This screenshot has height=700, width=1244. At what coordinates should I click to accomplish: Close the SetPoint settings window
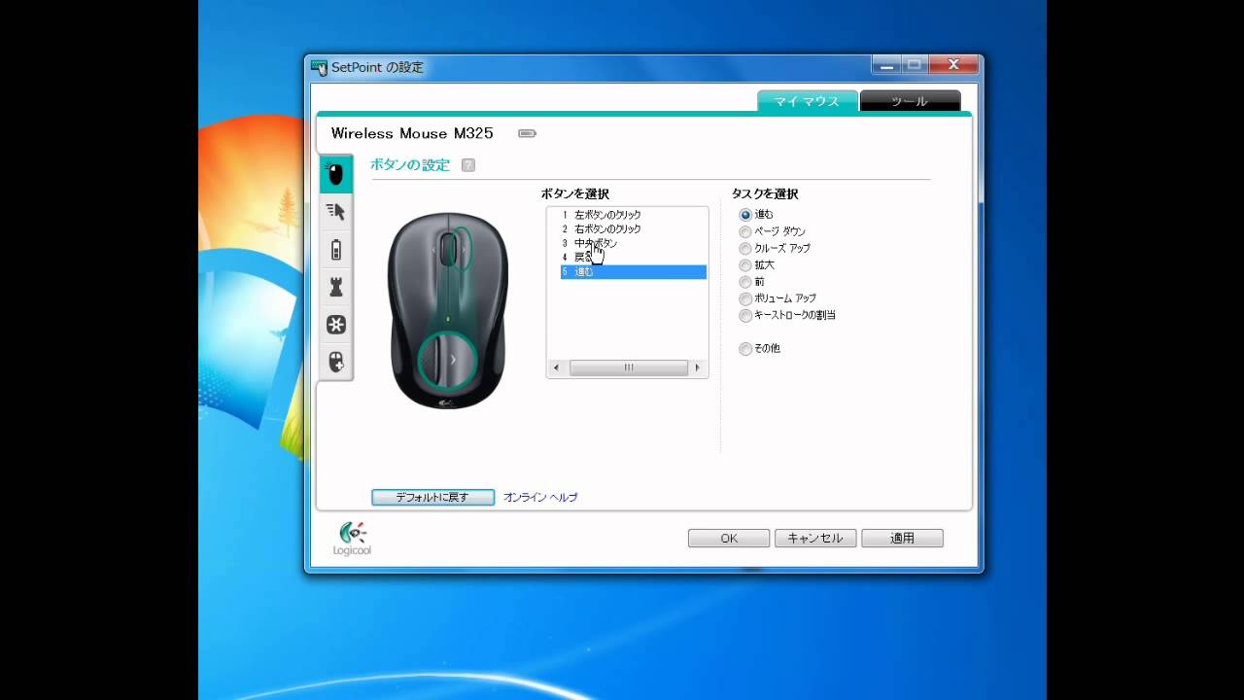point(951,65)
